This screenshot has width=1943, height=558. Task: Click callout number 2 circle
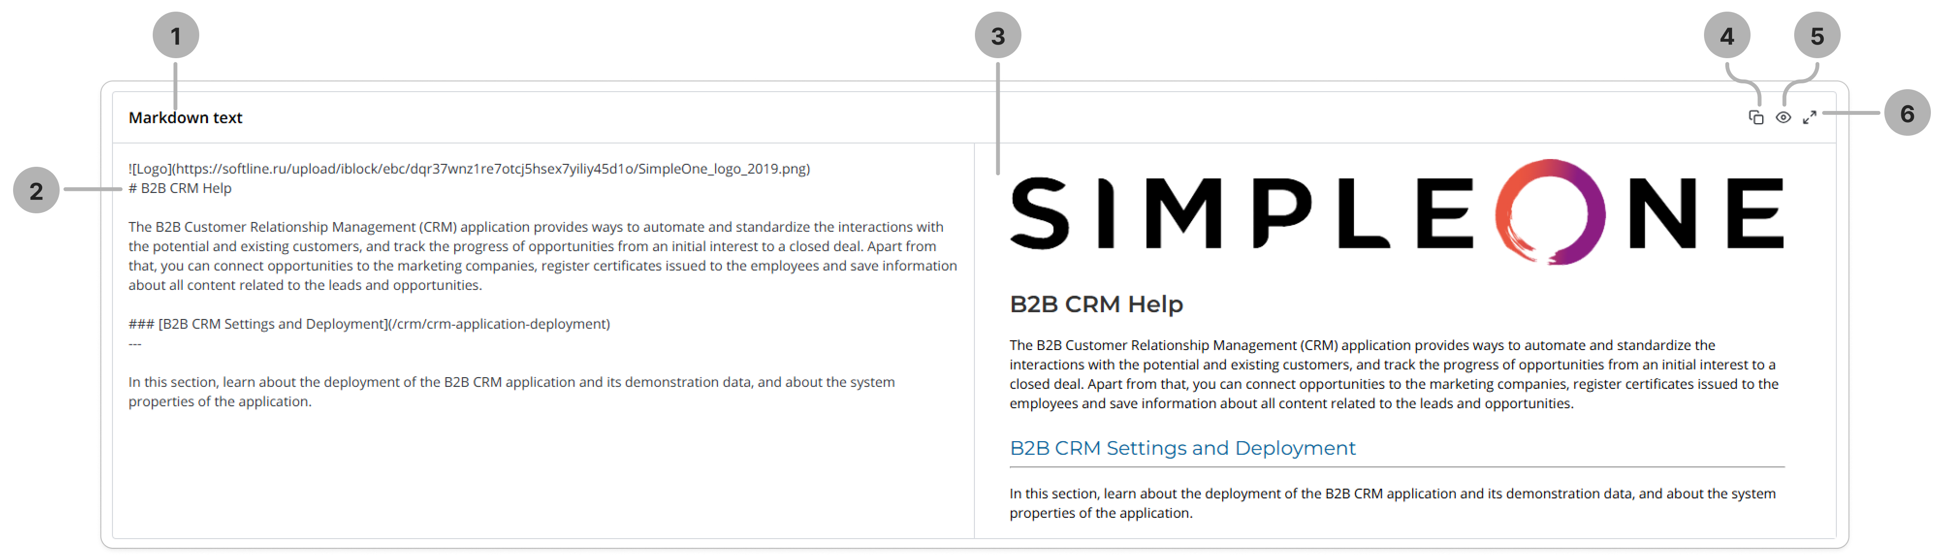(x=36, y=190)
